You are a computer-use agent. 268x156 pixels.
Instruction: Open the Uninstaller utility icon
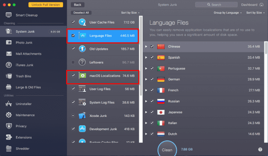click(9, 104)
